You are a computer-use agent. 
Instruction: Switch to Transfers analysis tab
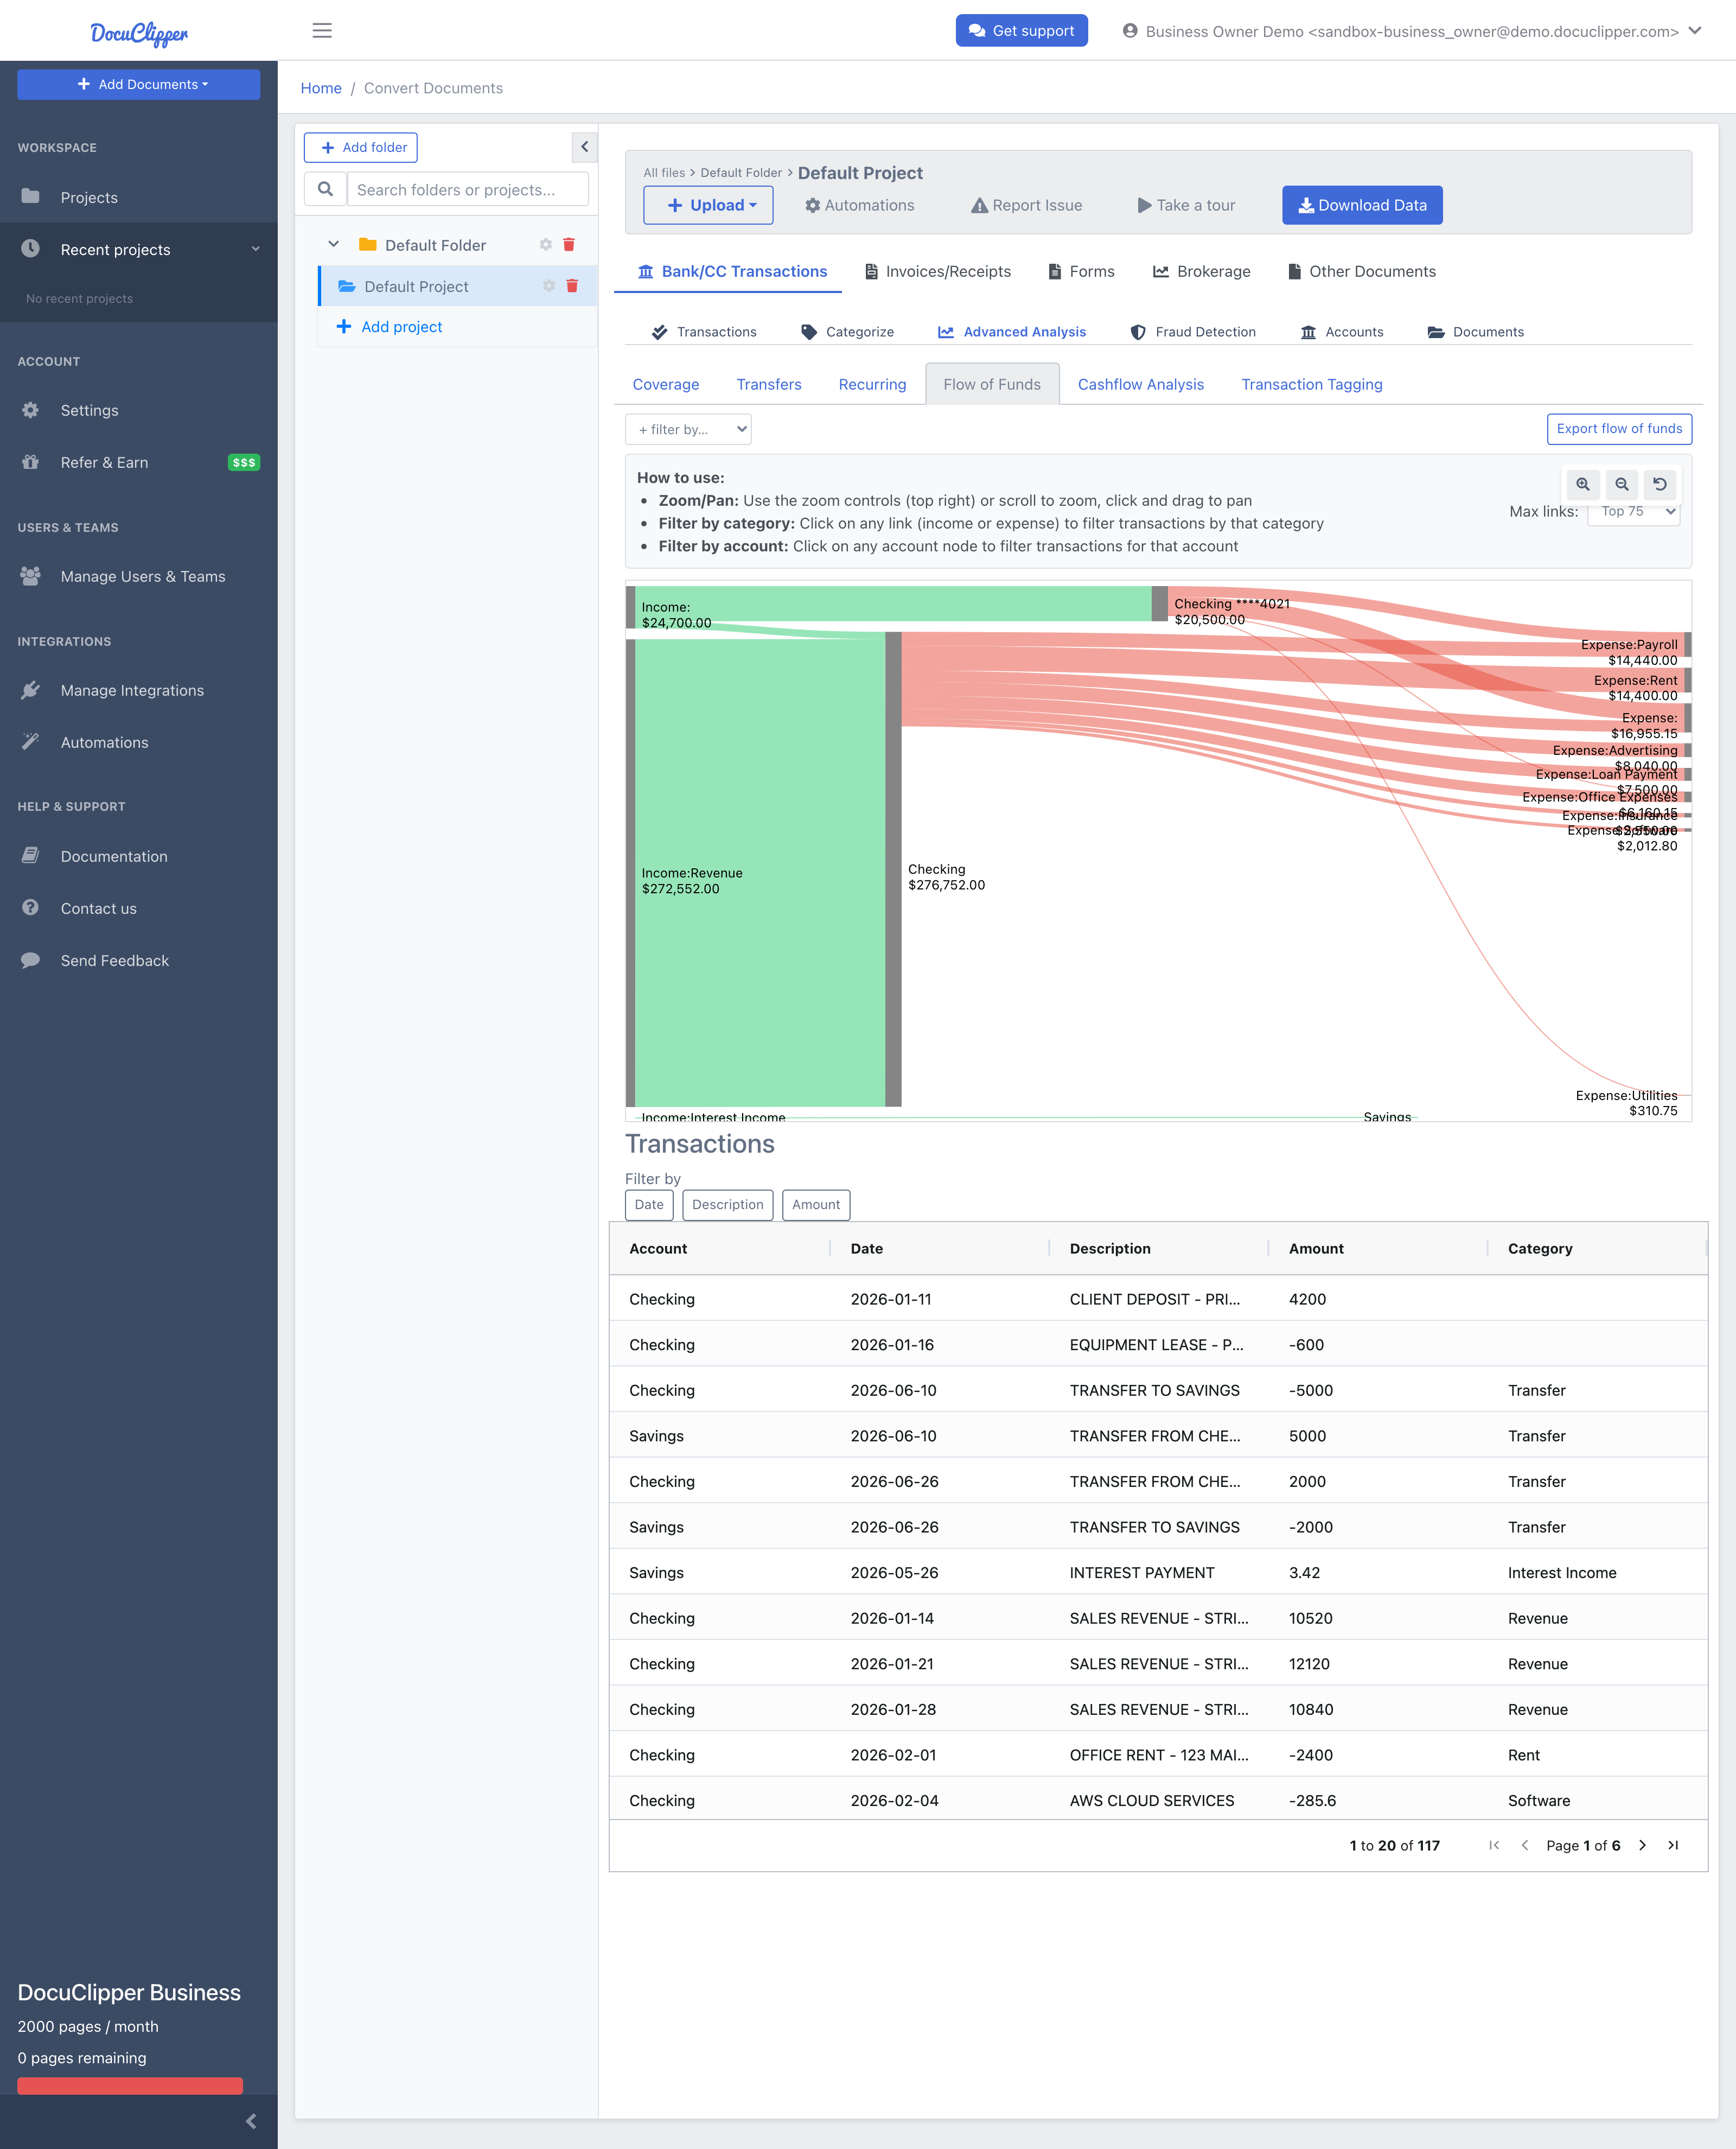click(769, 384)
